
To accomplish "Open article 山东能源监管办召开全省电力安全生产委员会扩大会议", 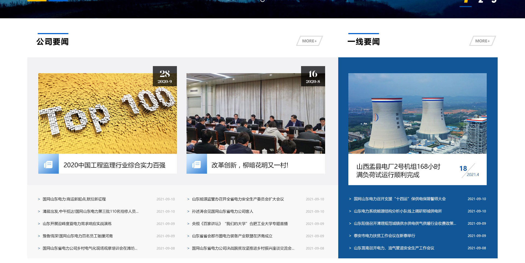I will click(x=238, y=199).
